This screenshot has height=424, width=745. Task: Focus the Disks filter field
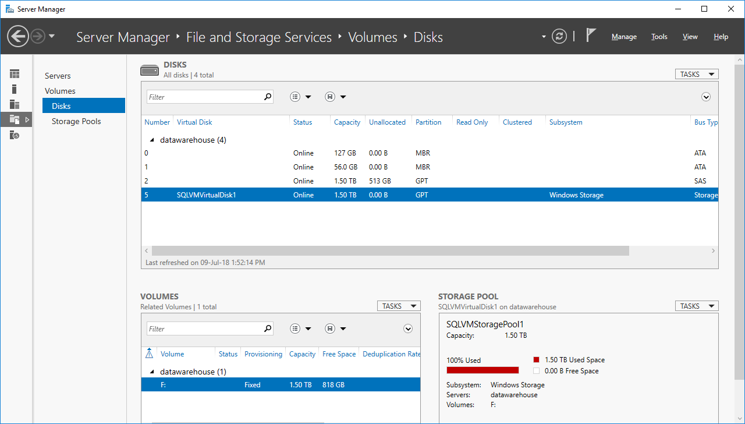coord(204,97)
